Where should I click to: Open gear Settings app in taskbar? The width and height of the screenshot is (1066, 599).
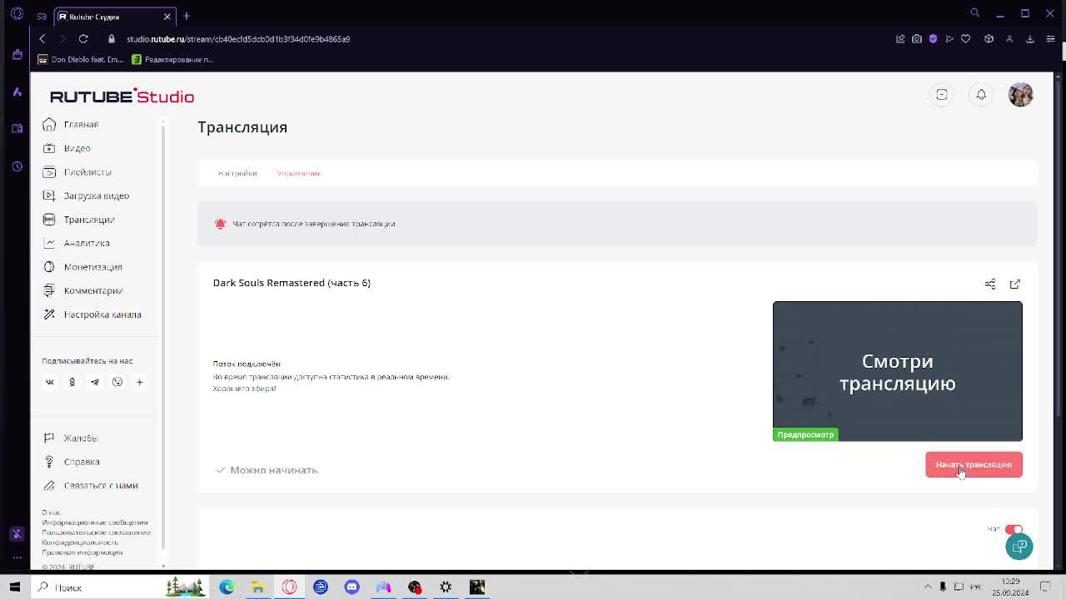[446, 587]
